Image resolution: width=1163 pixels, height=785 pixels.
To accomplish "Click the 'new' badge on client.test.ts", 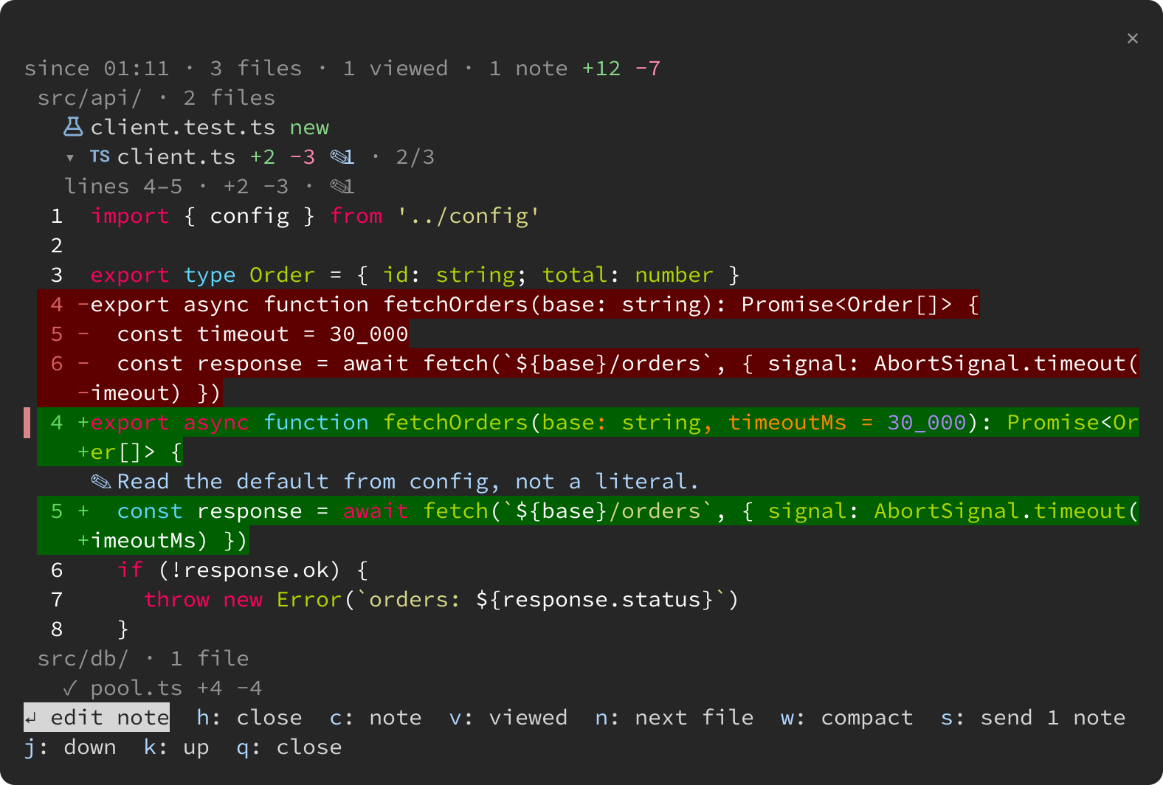I will pos(309,127).
